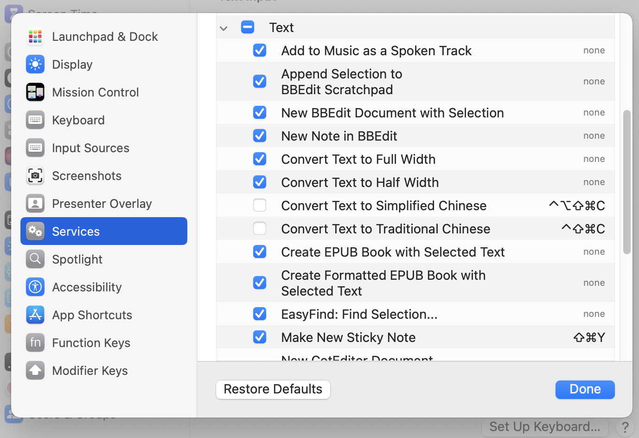
Task: Enable Convert Text to Simplified Chinese
Action: pos(260,205)
